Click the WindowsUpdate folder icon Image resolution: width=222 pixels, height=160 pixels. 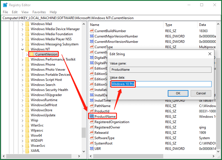[27, 115]
